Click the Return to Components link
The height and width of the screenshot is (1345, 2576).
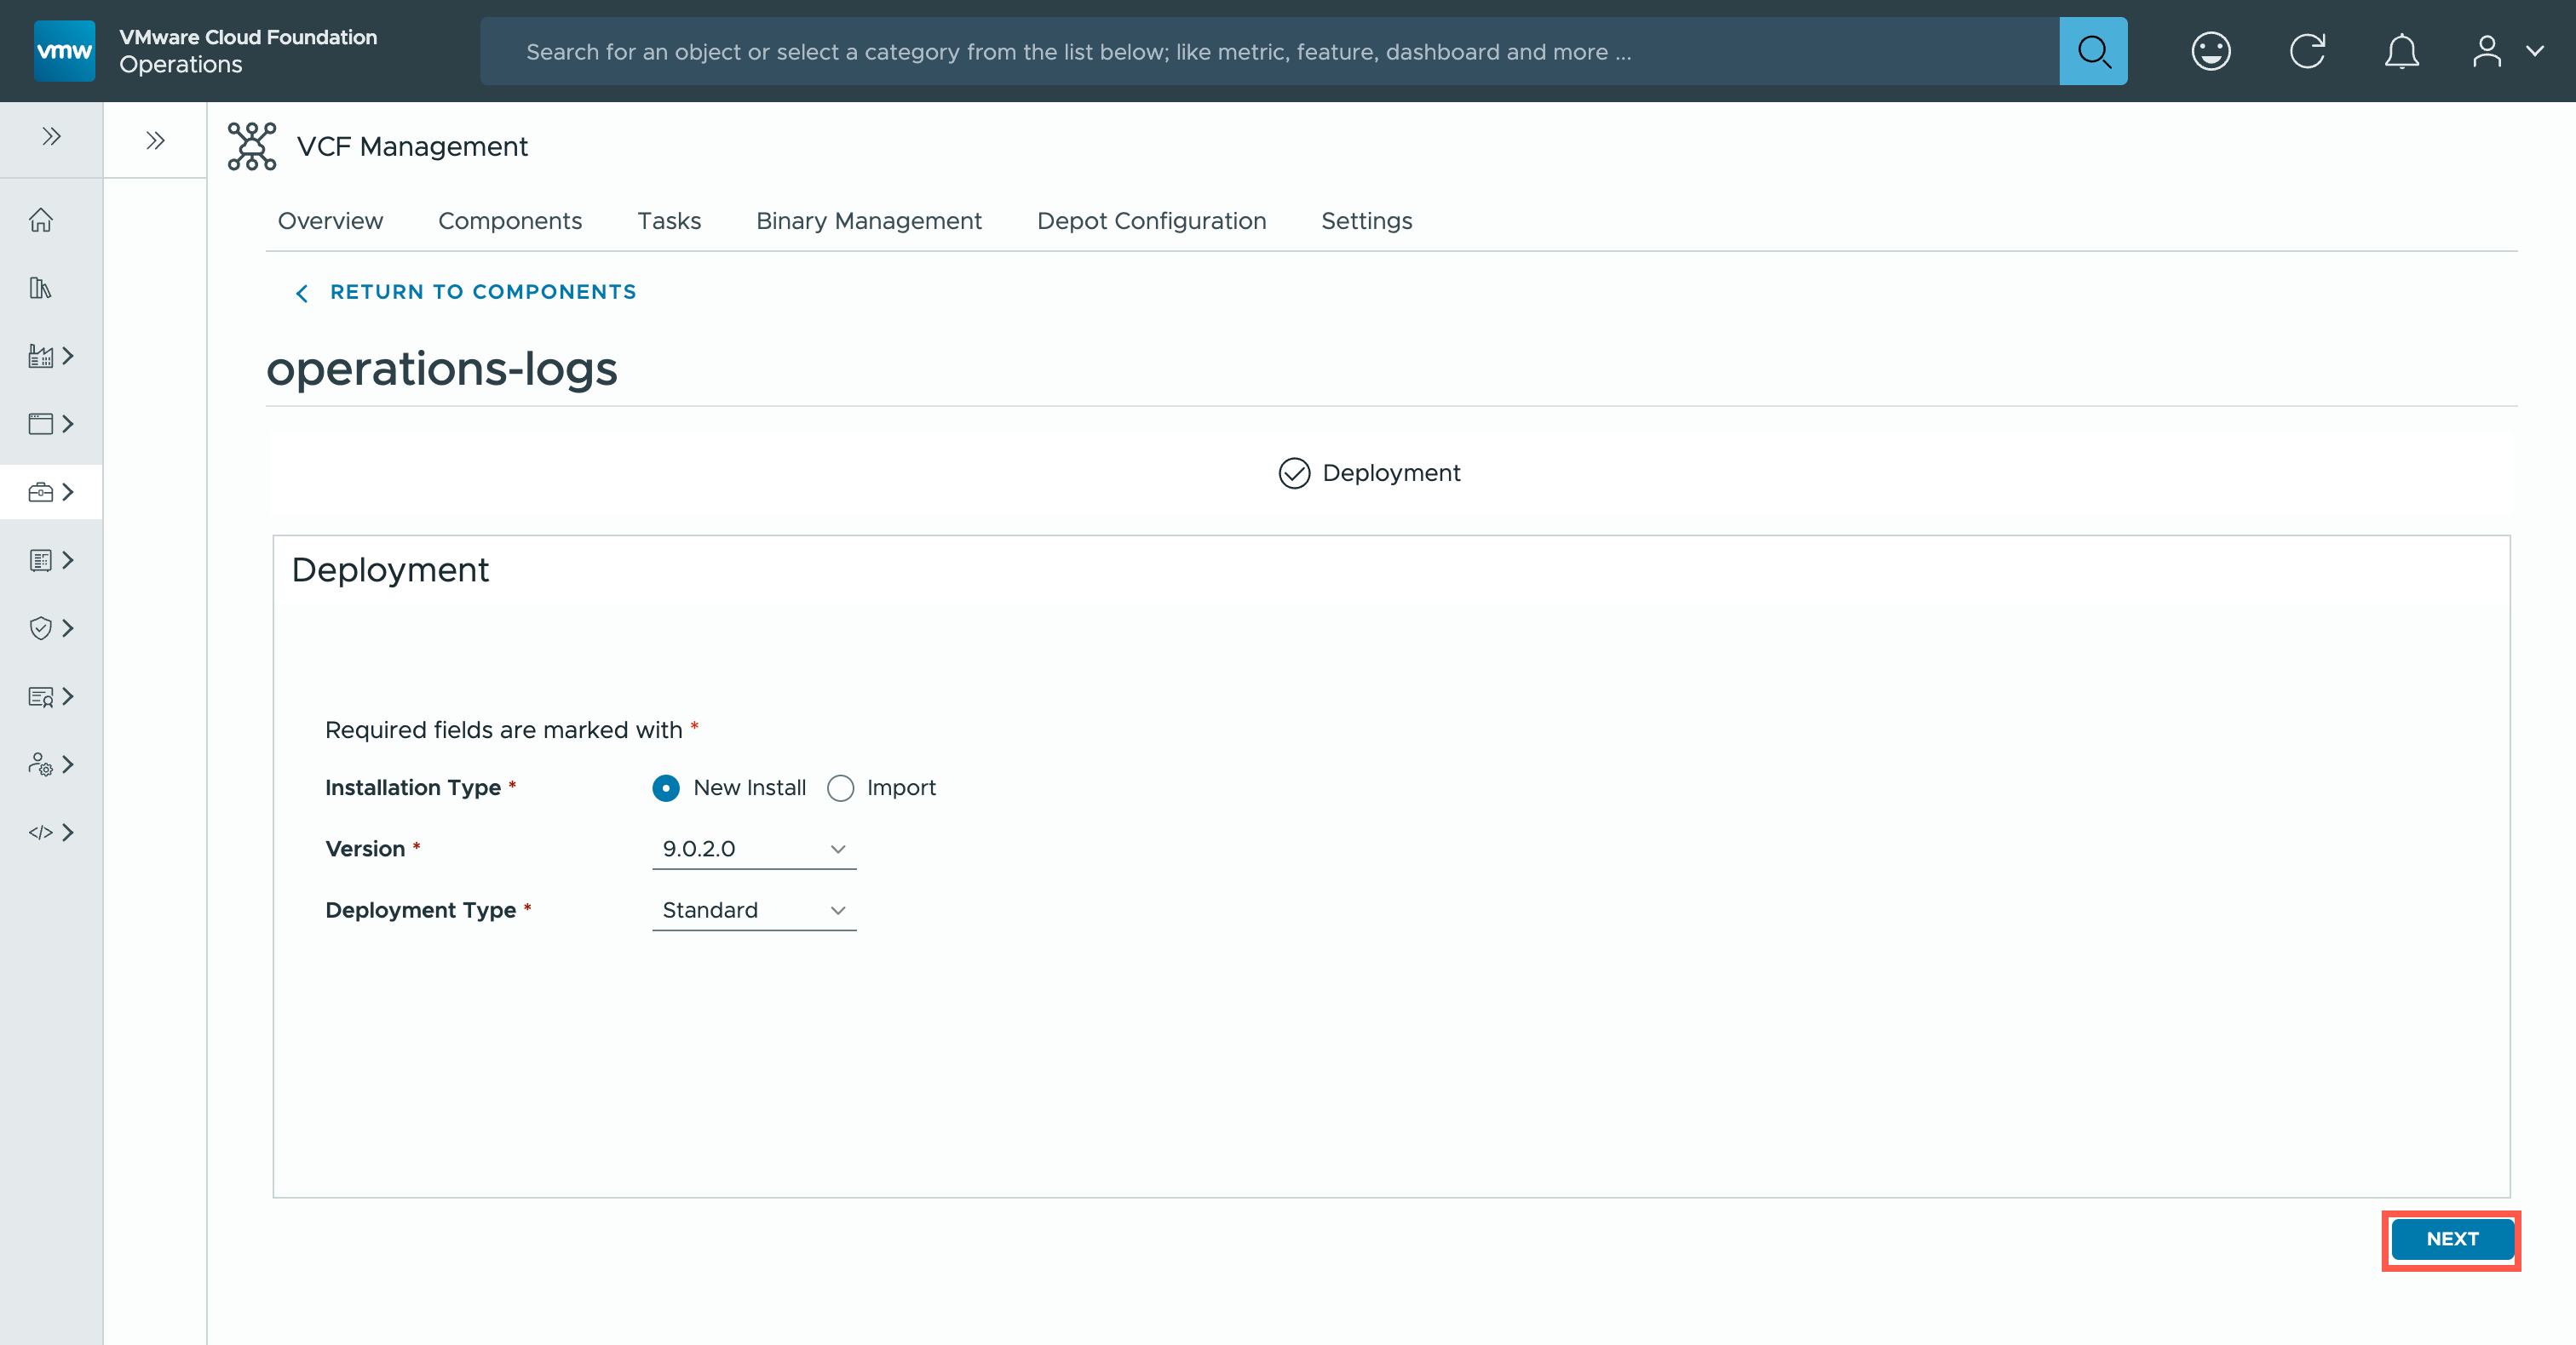click(482, 292)
